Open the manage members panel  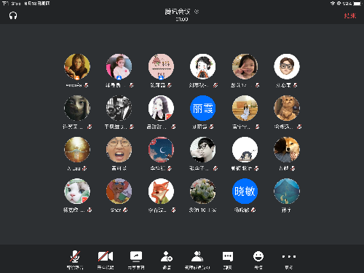tap(197, 256)
